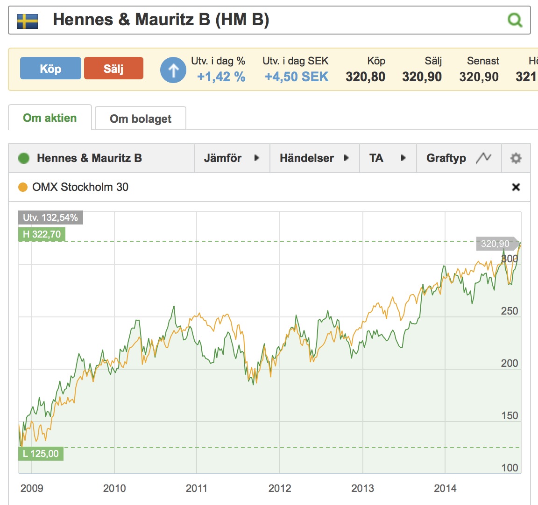Viewport: 538px width, 505px height.
Task: Click the L 125,00 low marker
Action: click(x=41, y=453)
